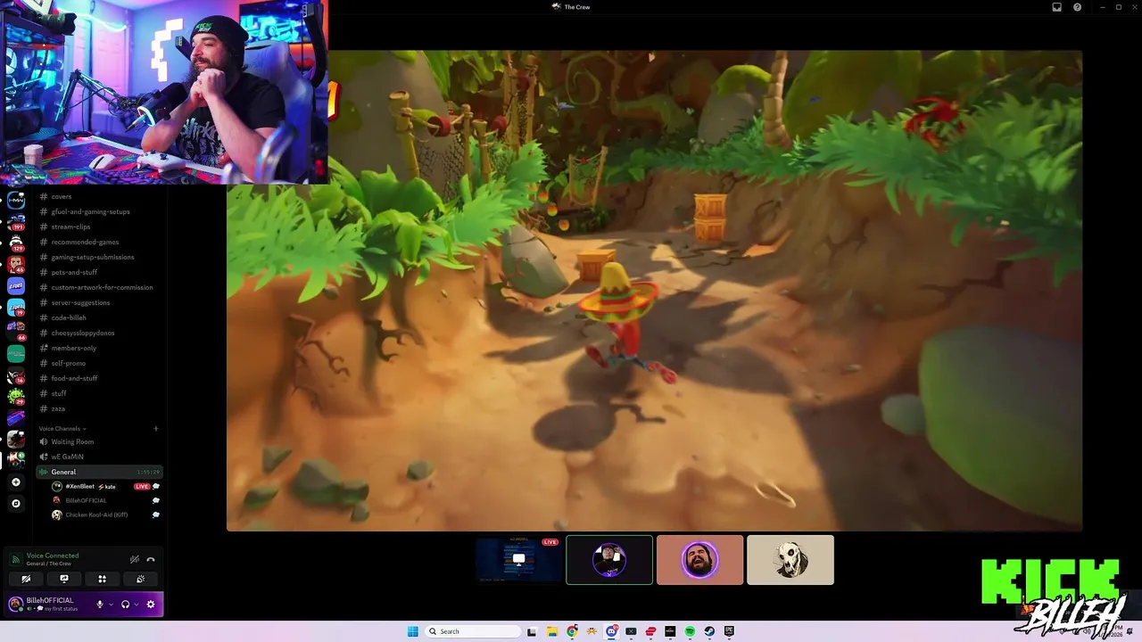Open Discord from the taskbar
This screenshot has height=642, width=1142.
[611, 631]
